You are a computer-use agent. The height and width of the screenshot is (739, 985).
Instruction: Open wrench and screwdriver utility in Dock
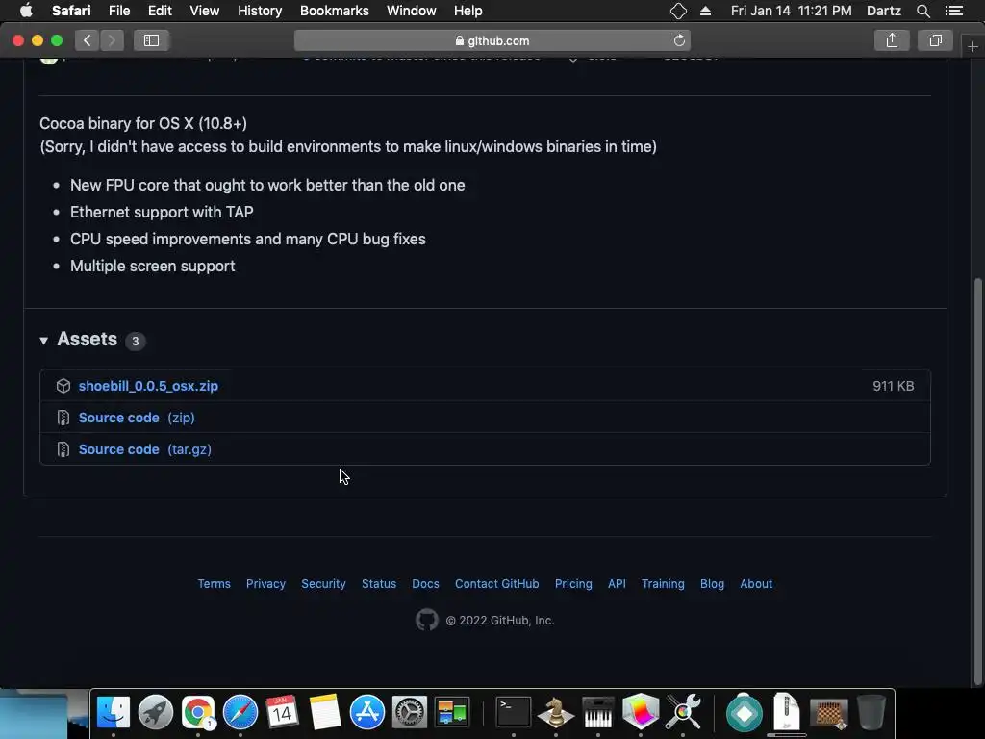point(683,713)
